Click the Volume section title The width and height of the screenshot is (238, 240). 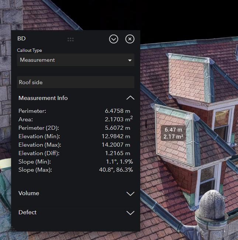[x=29, y=193]
